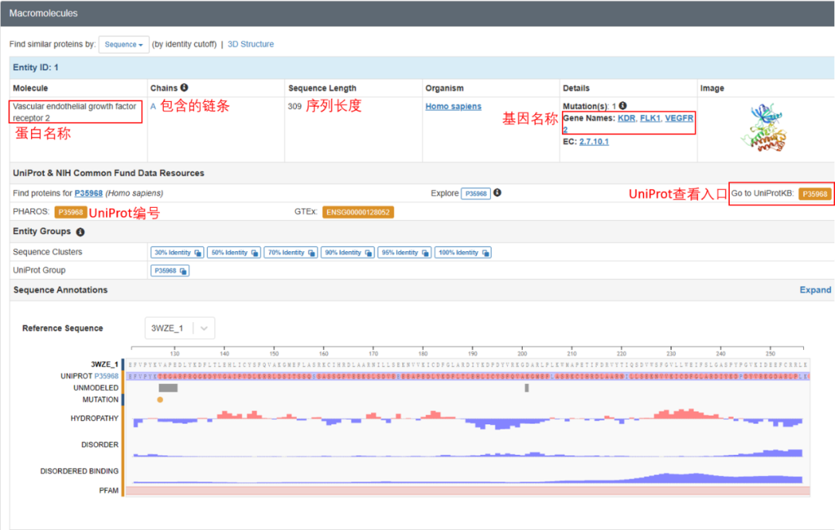Screen dimensions: 835x530
Task: Select the 30% Identity sequence cluster
Action: tap(177, 253)
